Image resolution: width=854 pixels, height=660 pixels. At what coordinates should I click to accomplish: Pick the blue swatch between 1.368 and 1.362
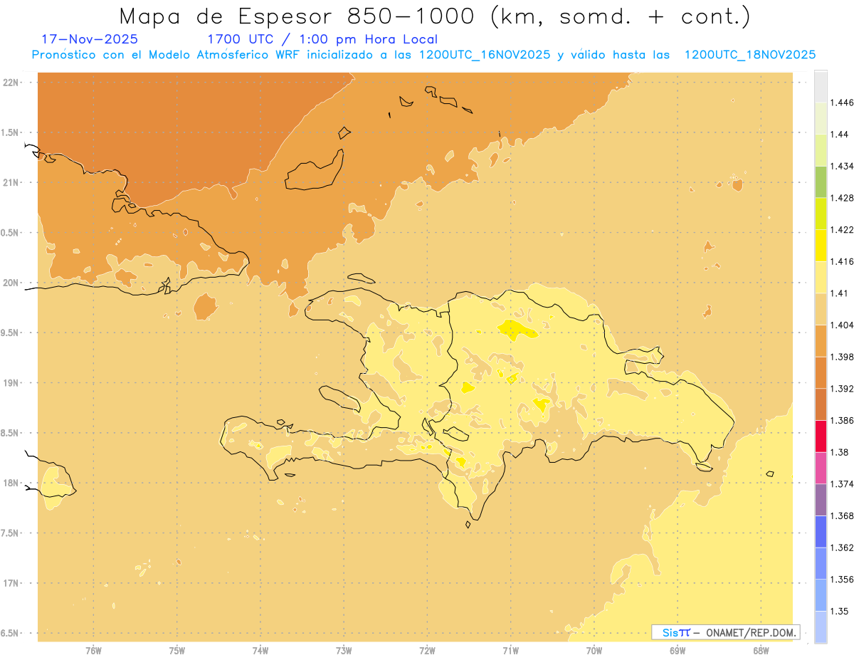click(x=821, y=532)
